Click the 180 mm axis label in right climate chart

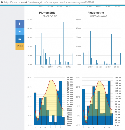click(x=118, y=78)
